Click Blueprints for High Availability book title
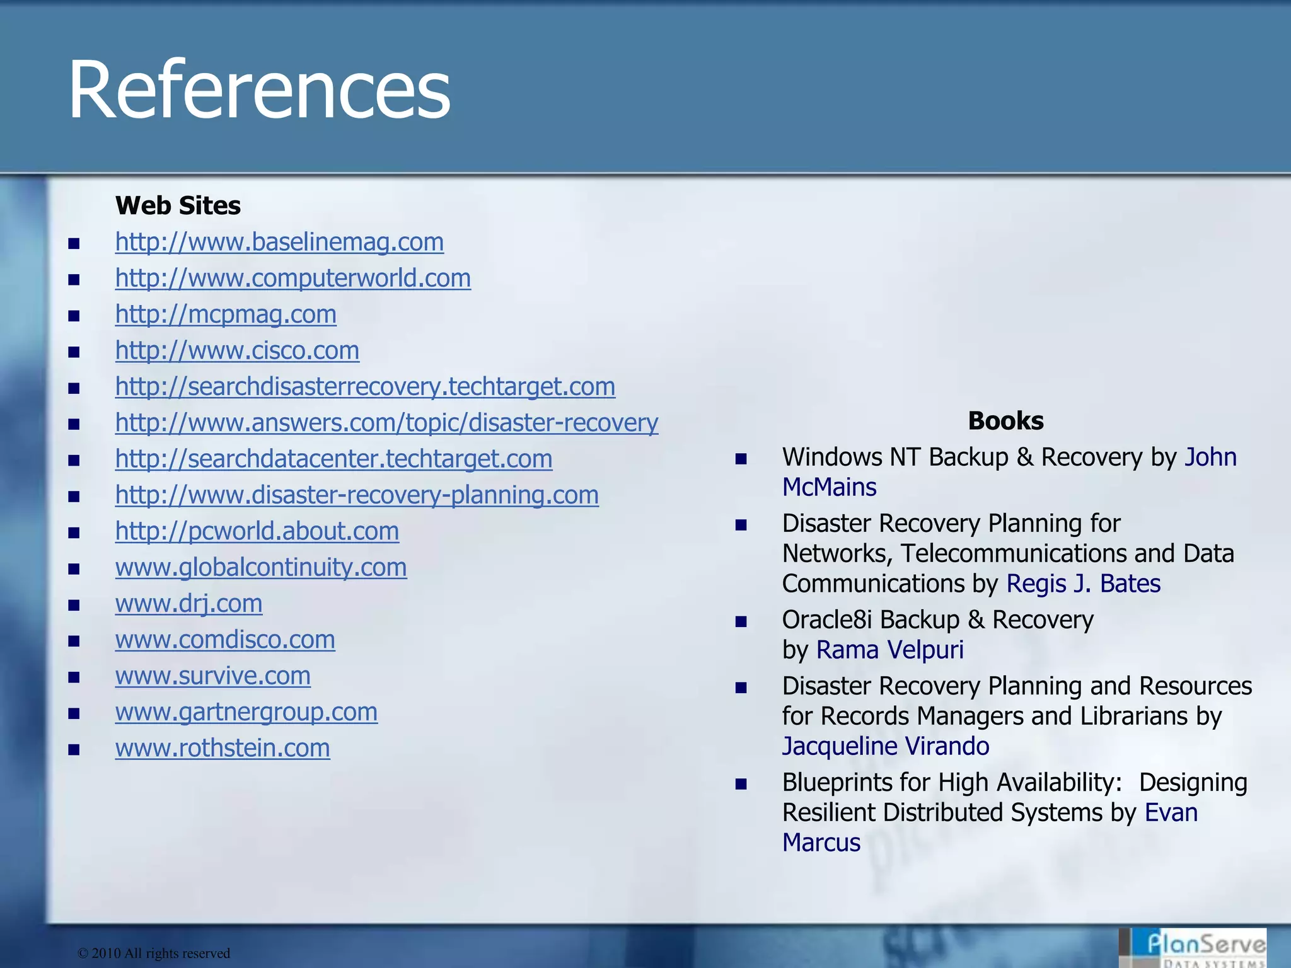1291x968 pixels. pos(1015,797)
